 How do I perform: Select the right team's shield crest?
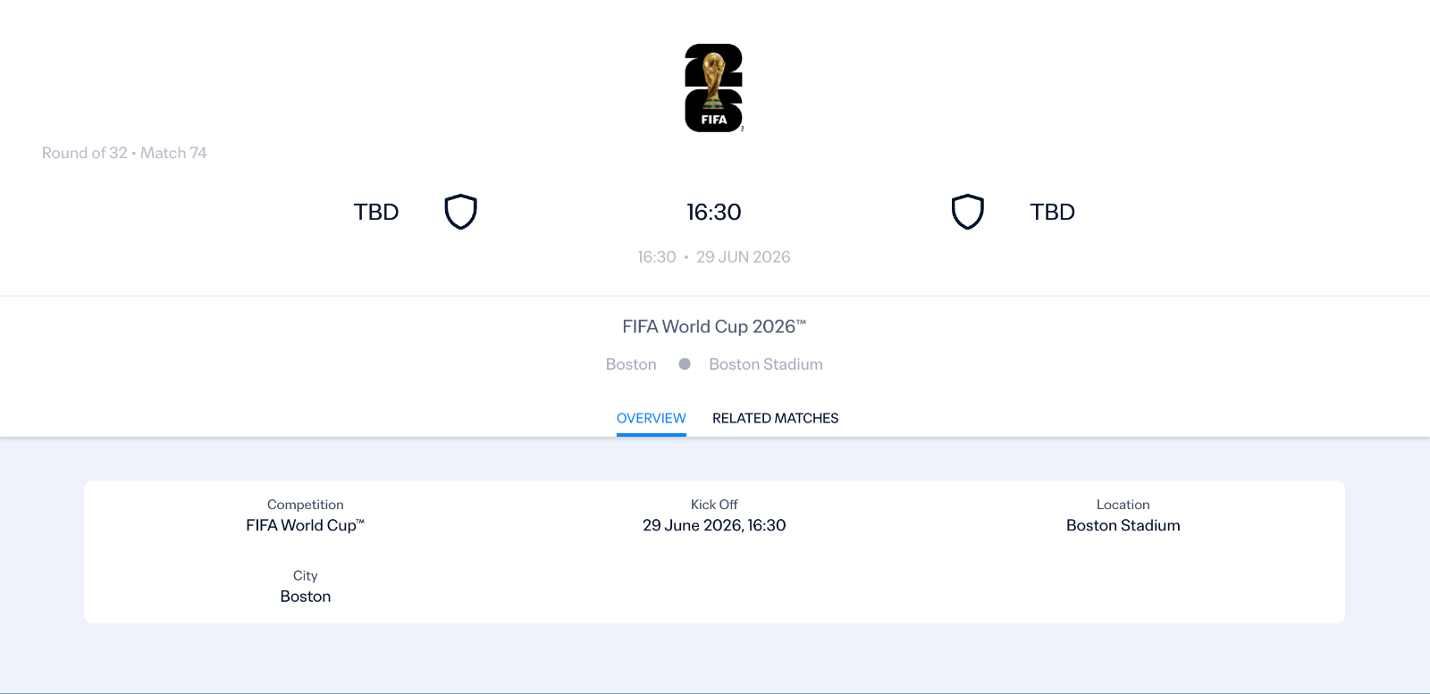pos(968,211)
